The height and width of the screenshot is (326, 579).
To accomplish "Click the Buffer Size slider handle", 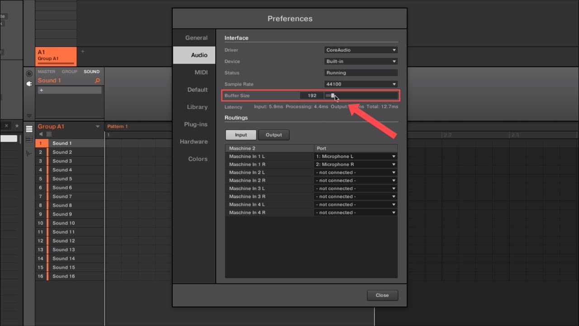I will click(332, 96).
